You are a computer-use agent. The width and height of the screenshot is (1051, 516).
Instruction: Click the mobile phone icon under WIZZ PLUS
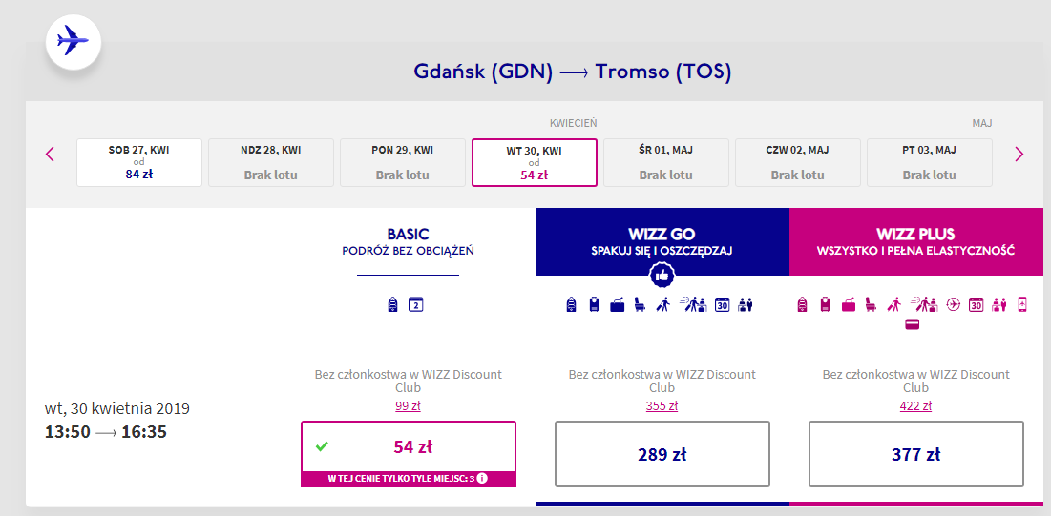point(1022,305)
